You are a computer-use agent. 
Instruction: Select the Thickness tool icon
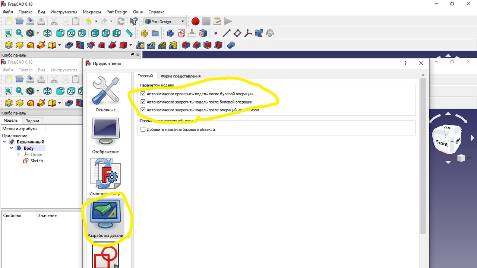click(x=218, y=45)
